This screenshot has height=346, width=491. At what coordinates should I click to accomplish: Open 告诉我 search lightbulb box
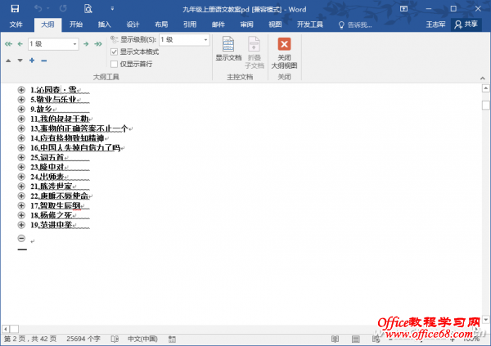pyautogui.click(x=355, y=25)
